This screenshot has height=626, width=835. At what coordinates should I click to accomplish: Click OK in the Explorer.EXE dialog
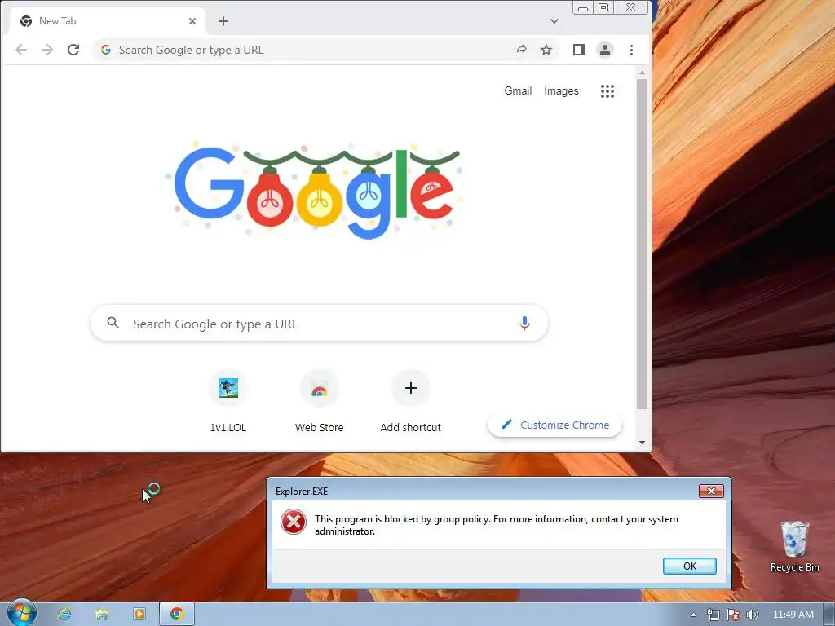pyautogui.click(x=690, y=566)
